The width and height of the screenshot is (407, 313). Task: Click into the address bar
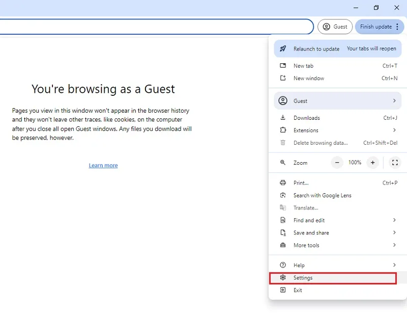click(x=156, y=27)
